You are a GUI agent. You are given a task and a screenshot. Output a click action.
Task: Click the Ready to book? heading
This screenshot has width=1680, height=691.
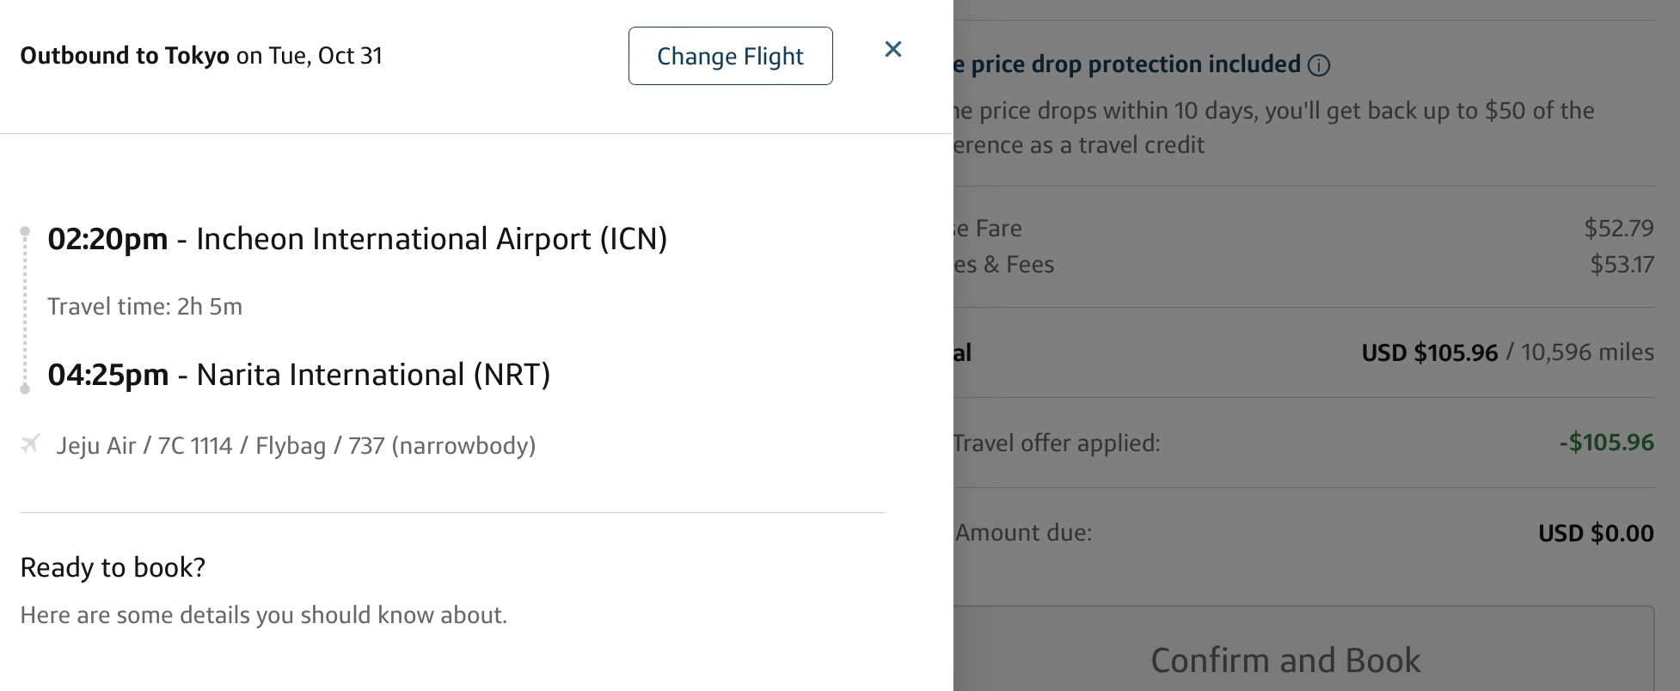pyautogui.click(x=113, y=567)
